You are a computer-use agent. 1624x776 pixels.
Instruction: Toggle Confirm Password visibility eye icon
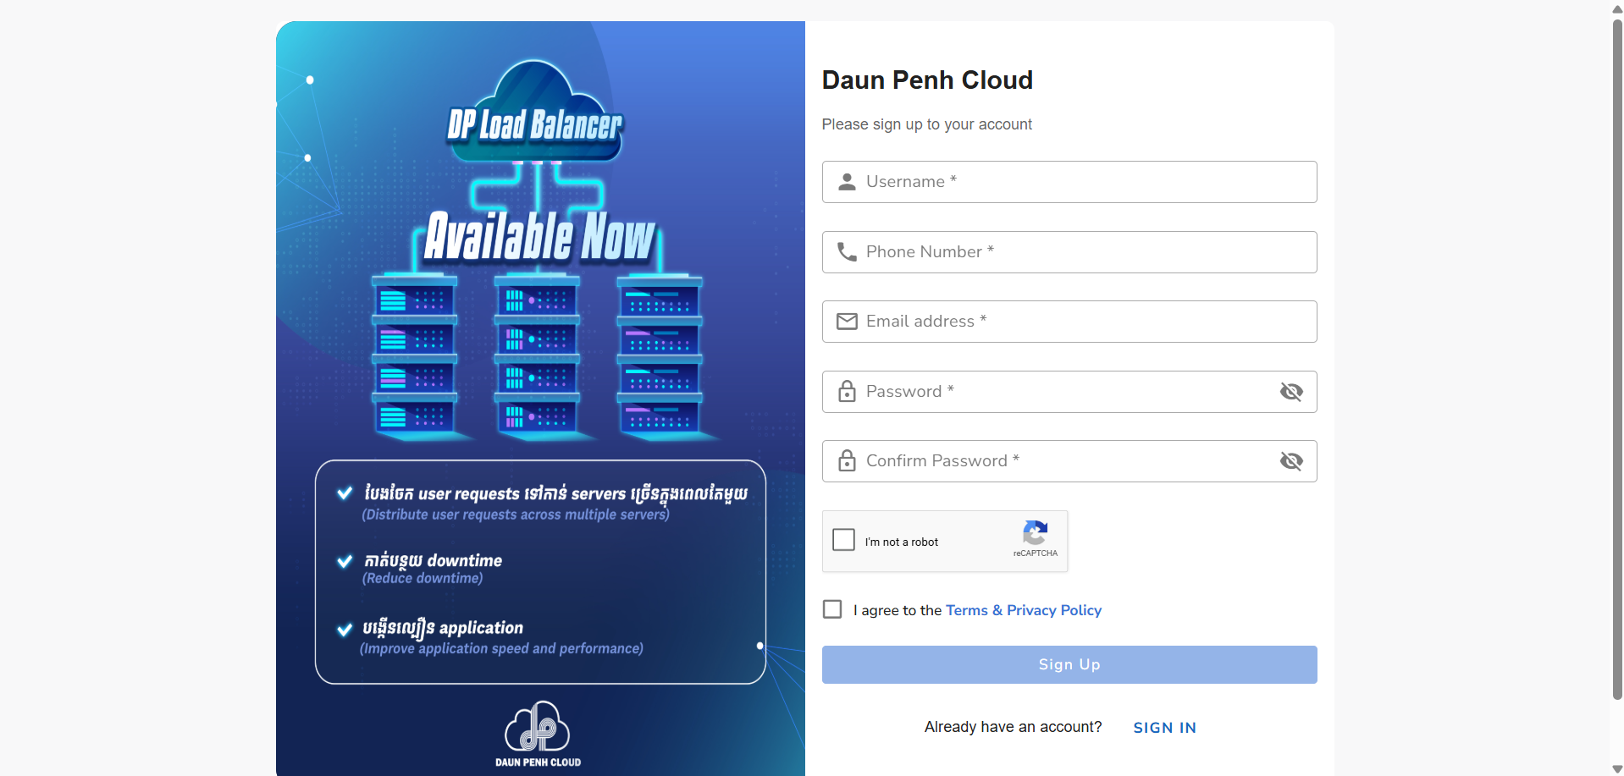coord(1291,460)
